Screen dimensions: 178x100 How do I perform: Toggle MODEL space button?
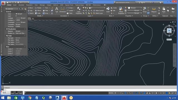click(111, 93)
